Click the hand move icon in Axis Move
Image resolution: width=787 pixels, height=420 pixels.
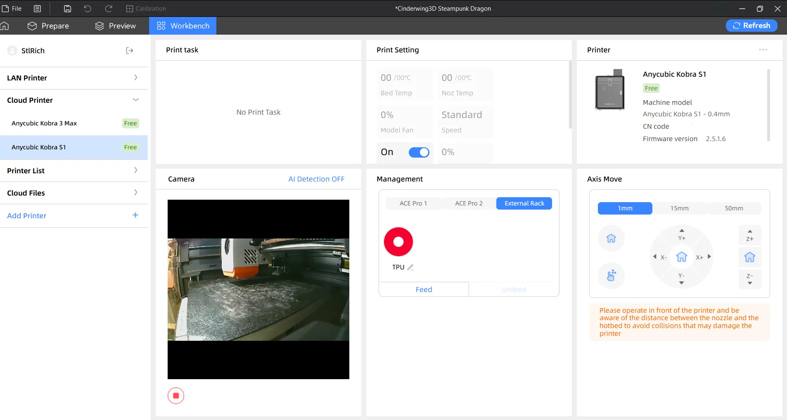(x=611, y=275)
